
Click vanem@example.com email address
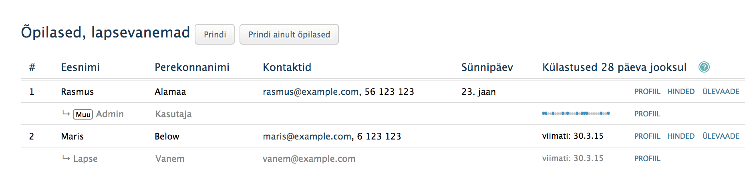point(309,159)
